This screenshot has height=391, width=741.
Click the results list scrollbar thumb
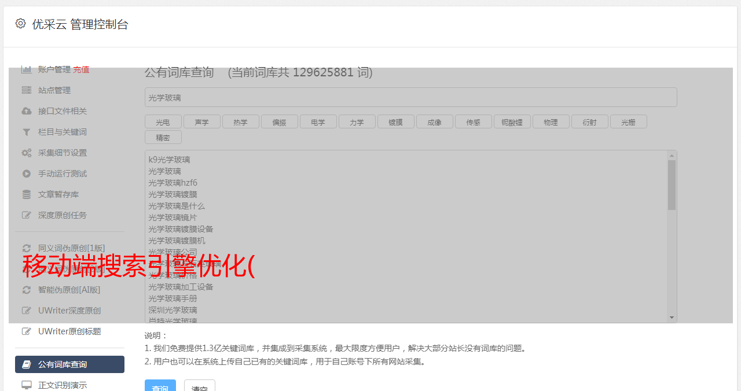tap(672, 185)
